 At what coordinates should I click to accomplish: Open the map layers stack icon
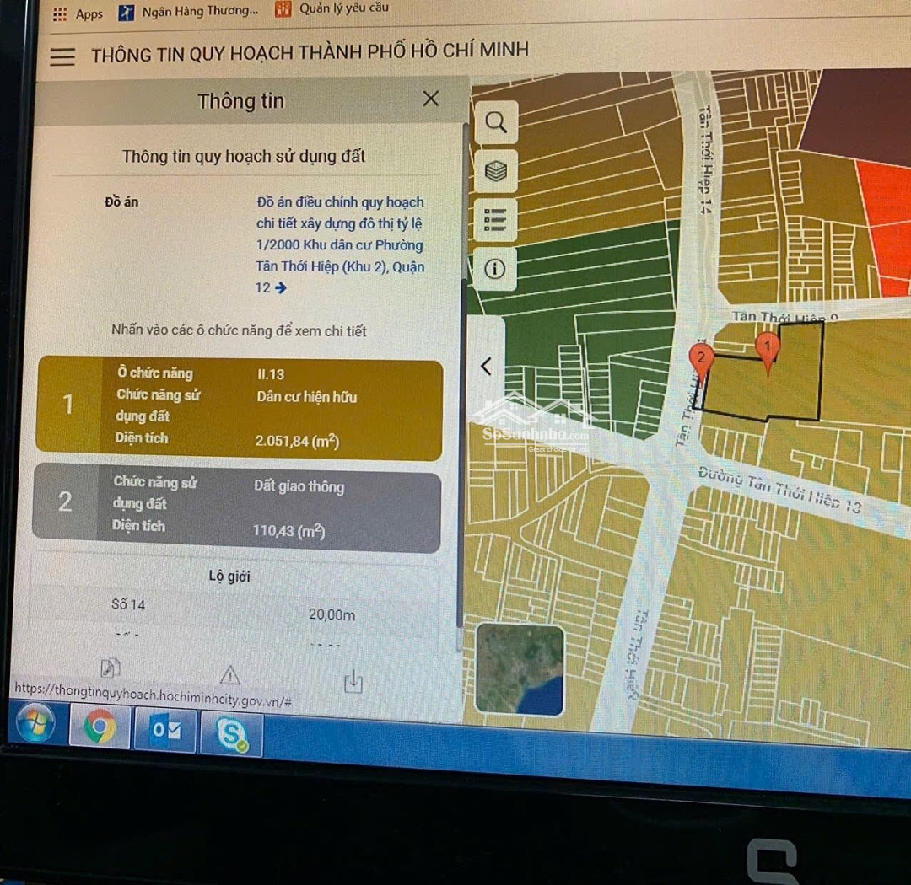click(496, 171)
